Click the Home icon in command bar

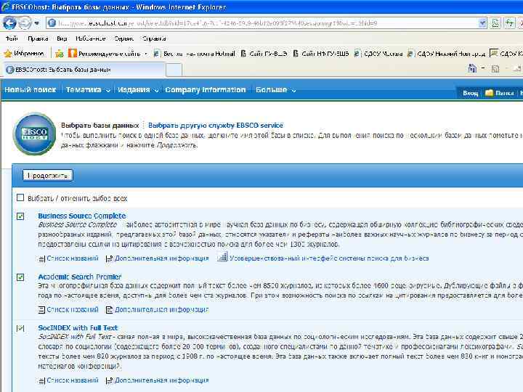472,69
